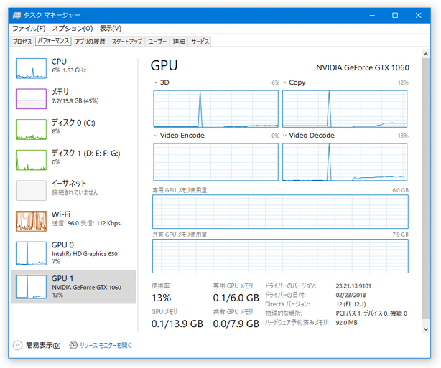Switch to the アプリの履歴 tab
This screenshot has height=368, width=441.
pos(90,42)
